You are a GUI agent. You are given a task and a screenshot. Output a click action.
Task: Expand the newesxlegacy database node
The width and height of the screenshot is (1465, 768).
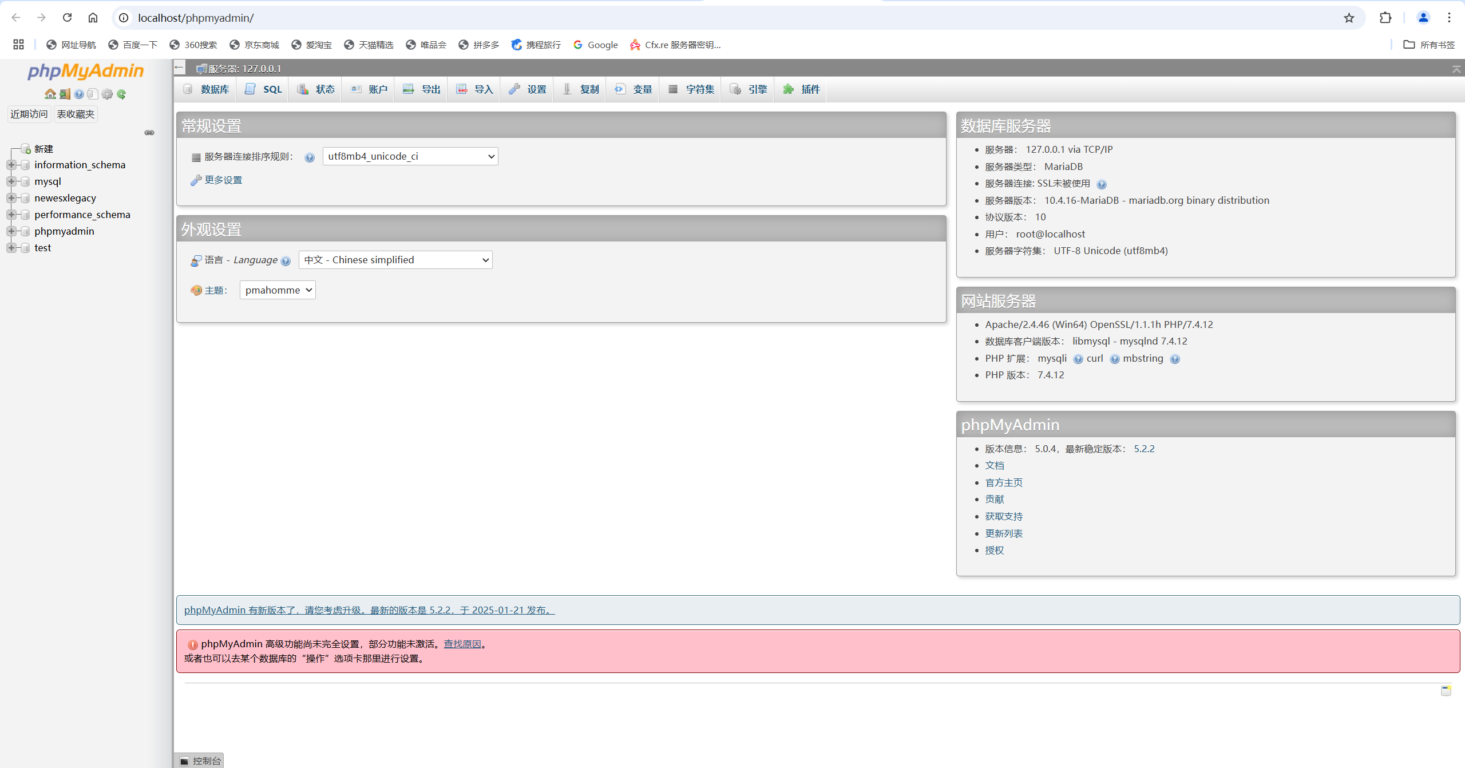(11, 198)
